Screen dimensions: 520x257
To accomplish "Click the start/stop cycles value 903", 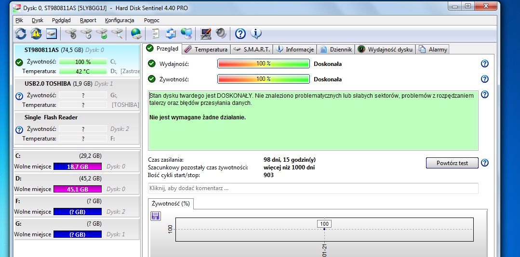I will pos(268,175).
